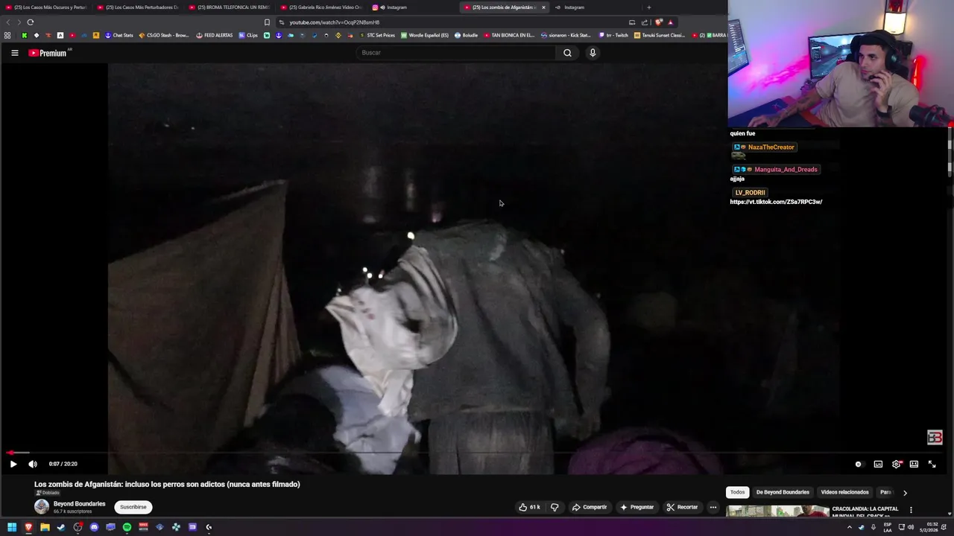Click the Manguita_And_Dreads chat username

(786, 170)
